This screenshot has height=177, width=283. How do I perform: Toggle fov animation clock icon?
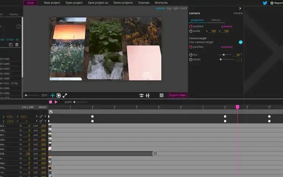pyautogui.click(x=191, y=55)
